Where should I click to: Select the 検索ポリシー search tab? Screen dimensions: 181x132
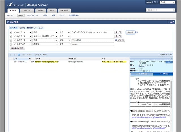coord(32,28)
